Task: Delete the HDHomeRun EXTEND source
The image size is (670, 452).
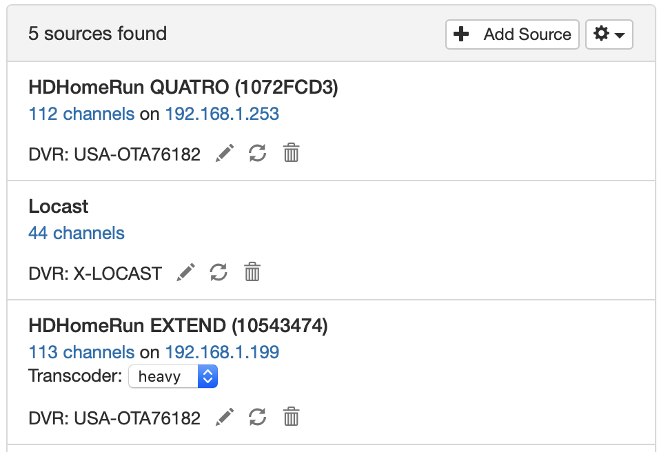Action: coord(291,417)
